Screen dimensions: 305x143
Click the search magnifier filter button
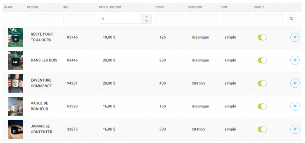[291, 19]
